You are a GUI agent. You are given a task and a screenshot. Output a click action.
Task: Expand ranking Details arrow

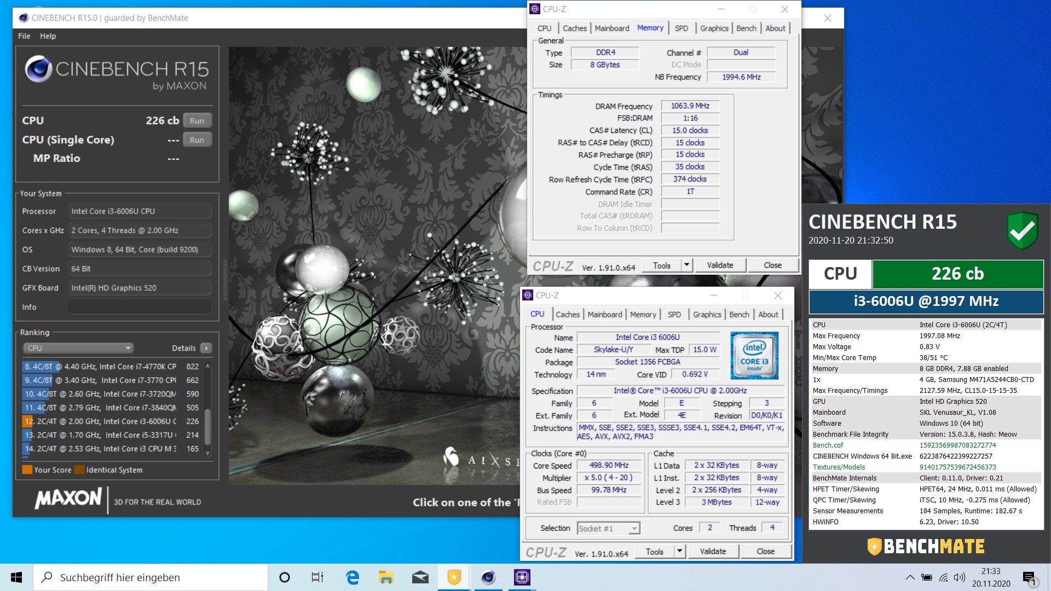pyautogui.click(x=206, y=348)
